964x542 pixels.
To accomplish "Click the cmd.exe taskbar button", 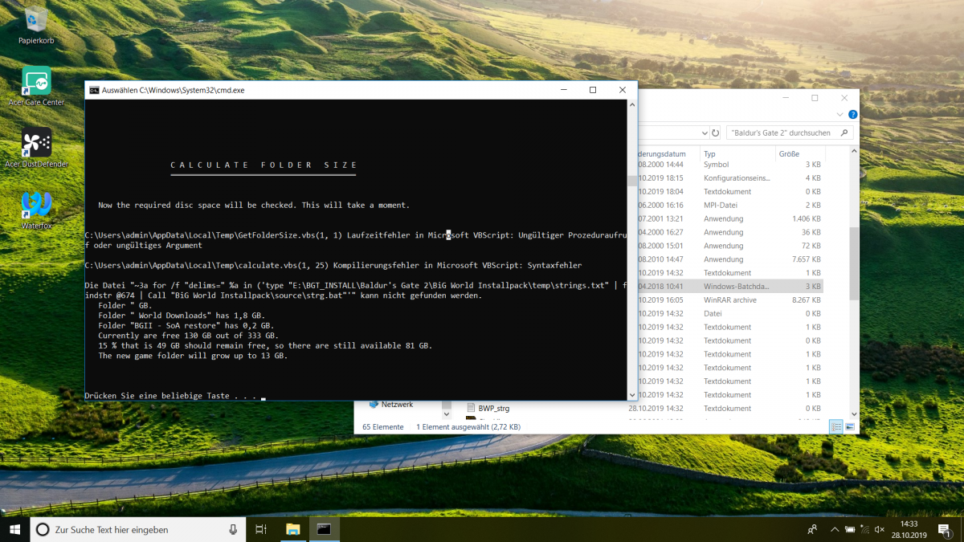I will pyautogui.click(x=324, y=529).
